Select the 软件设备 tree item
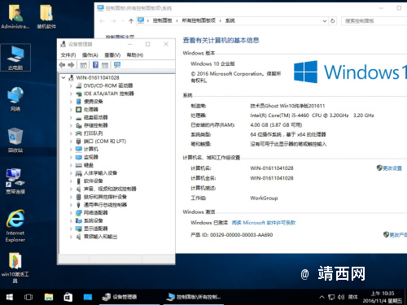The image size is (407, 305). coord(93,181)
